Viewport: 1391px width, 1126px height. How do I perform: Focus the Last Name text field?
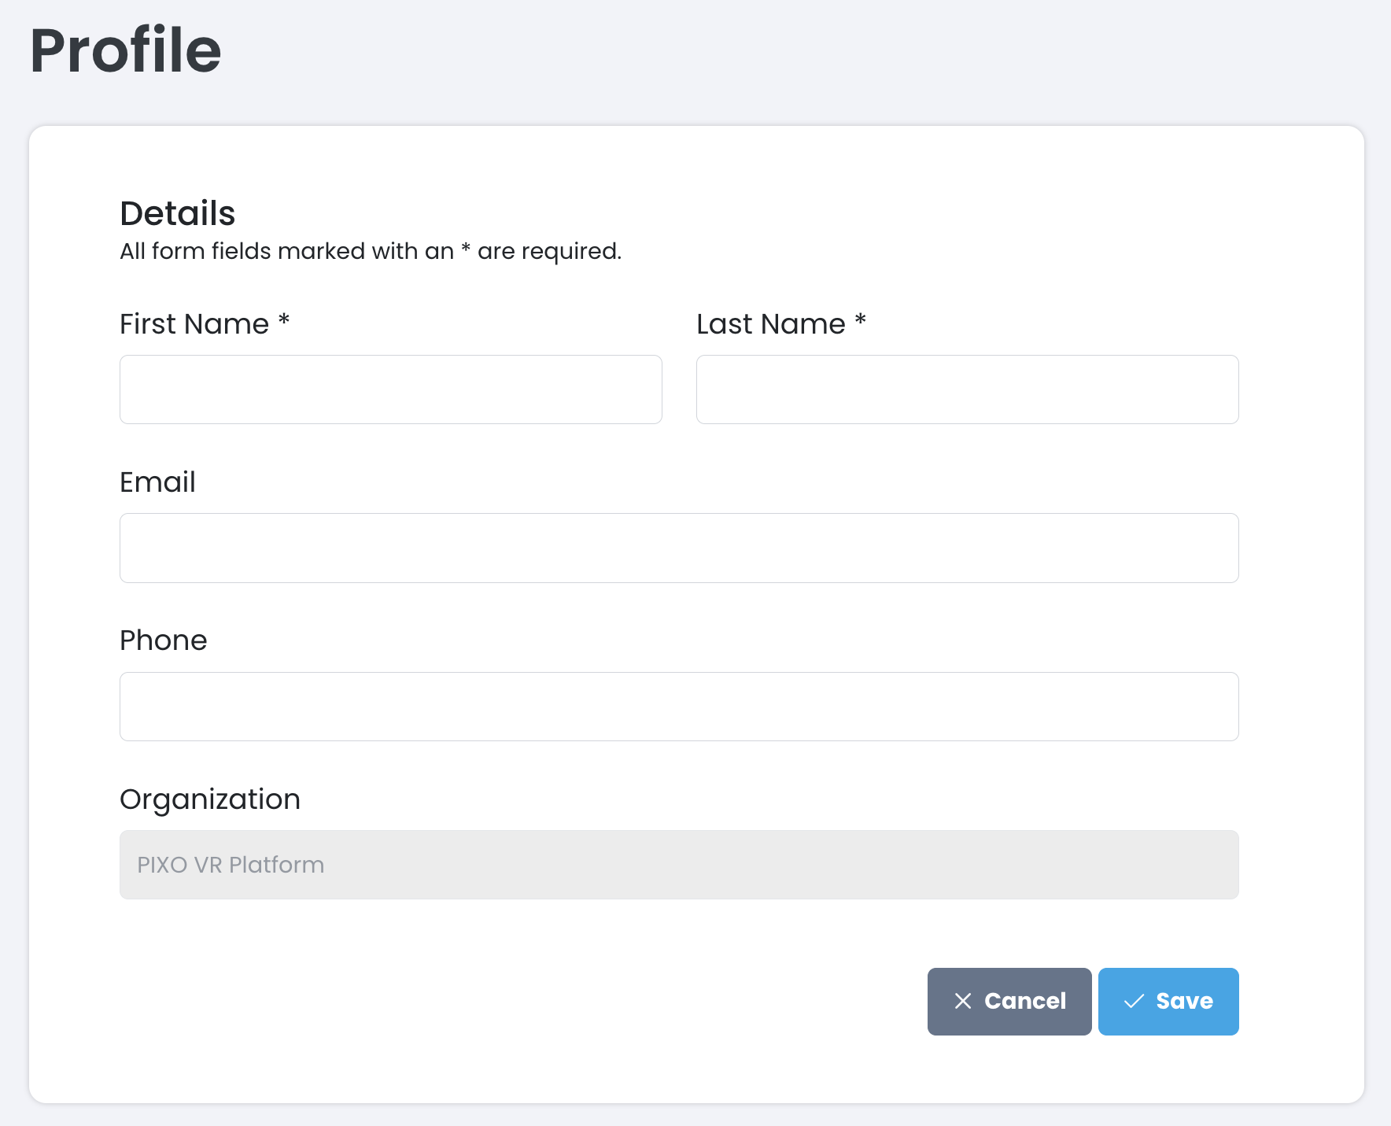click(x=967, y=389)
